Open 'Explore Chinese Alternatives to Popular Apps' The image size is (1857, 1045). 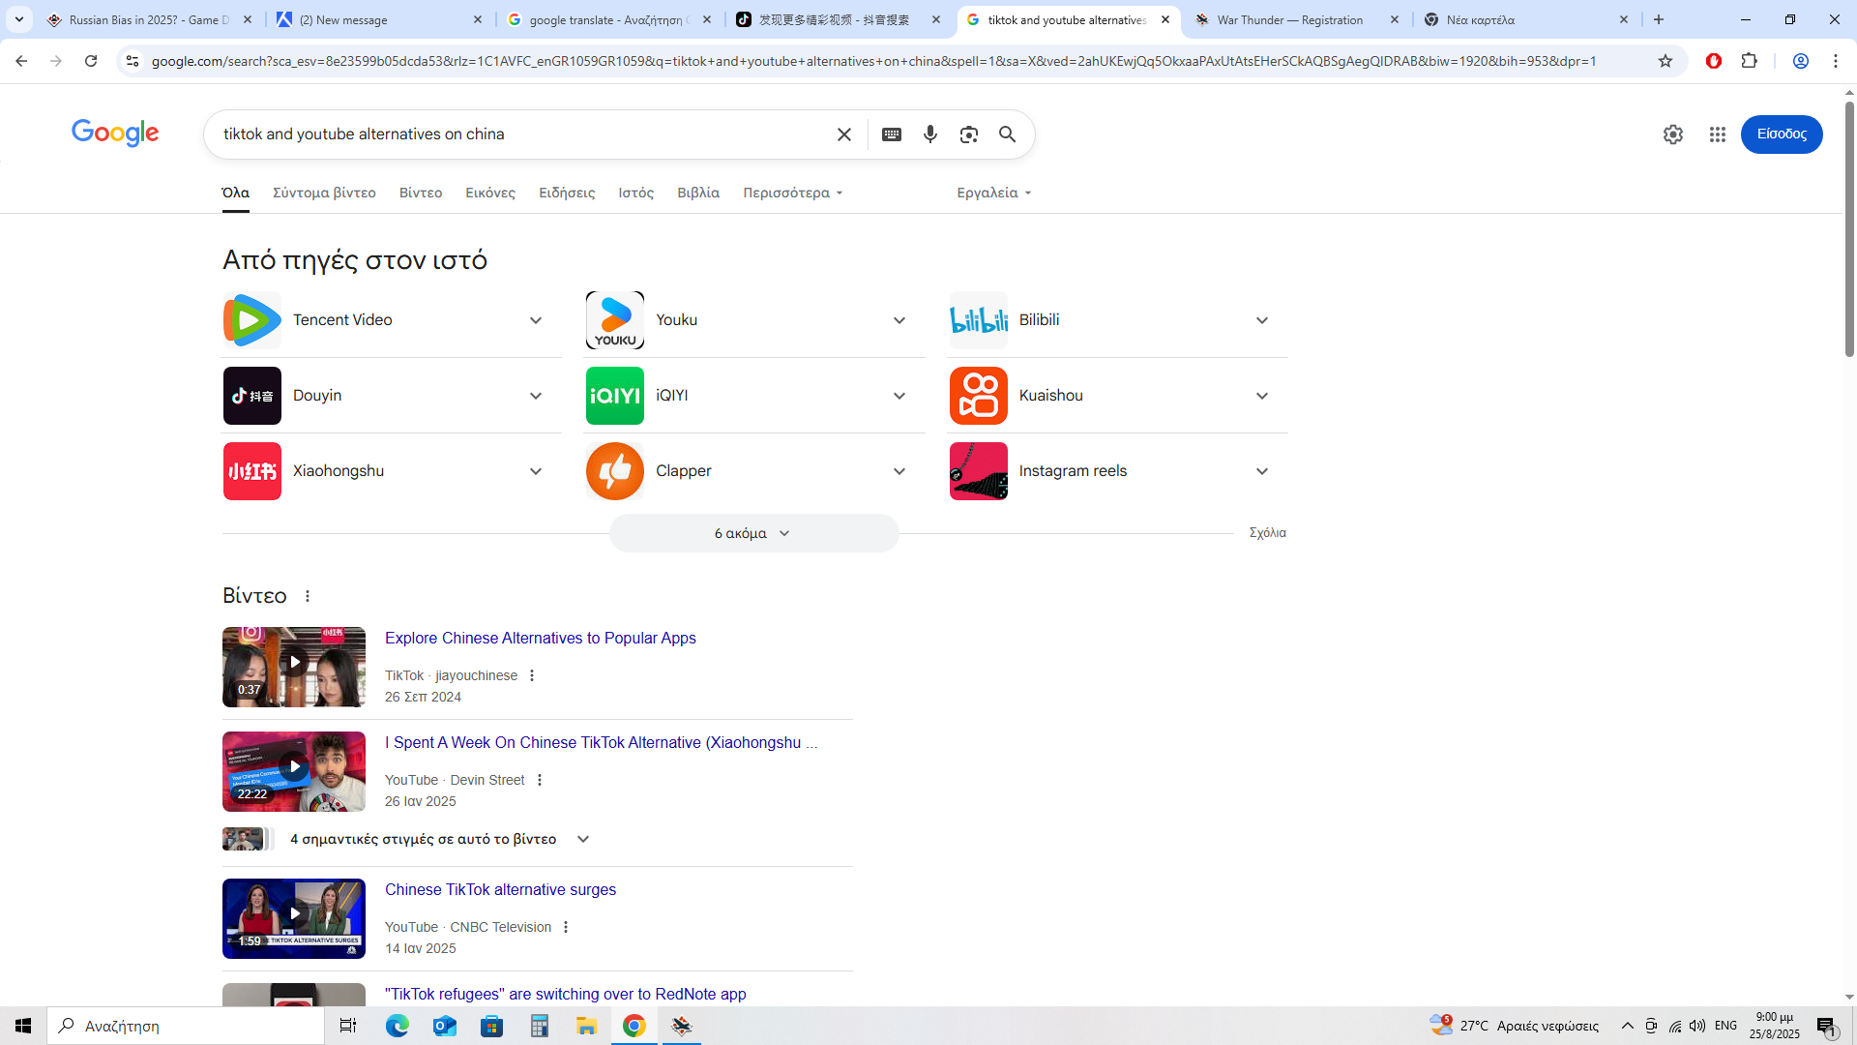541,638
